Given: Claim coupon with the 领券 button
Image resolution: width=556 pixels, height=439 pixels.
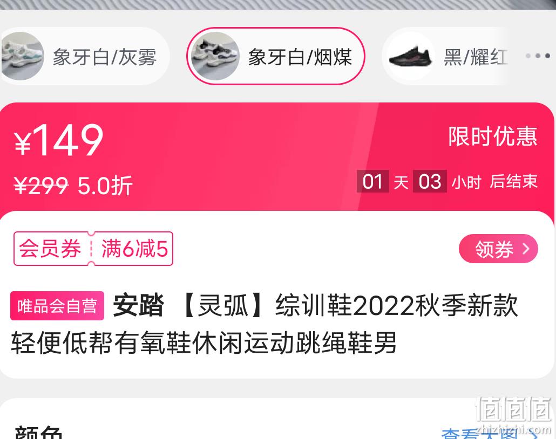Looking at the screenshot, I should tap(498, 249).
